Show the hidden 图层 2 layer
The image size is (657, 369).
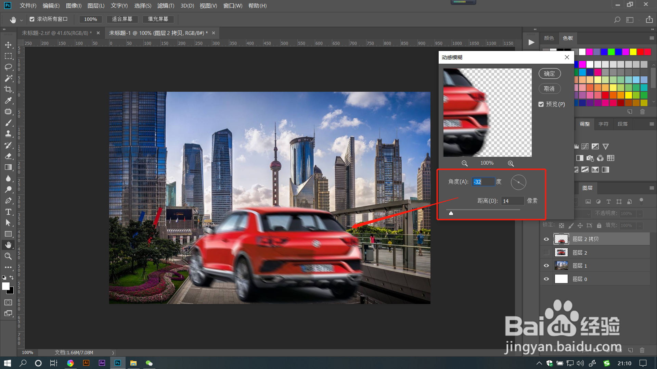tap(546, 253)
